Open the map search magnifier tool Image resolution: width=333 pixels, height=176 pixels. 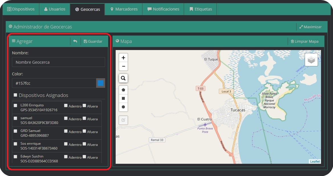click(x=123, y=78)
